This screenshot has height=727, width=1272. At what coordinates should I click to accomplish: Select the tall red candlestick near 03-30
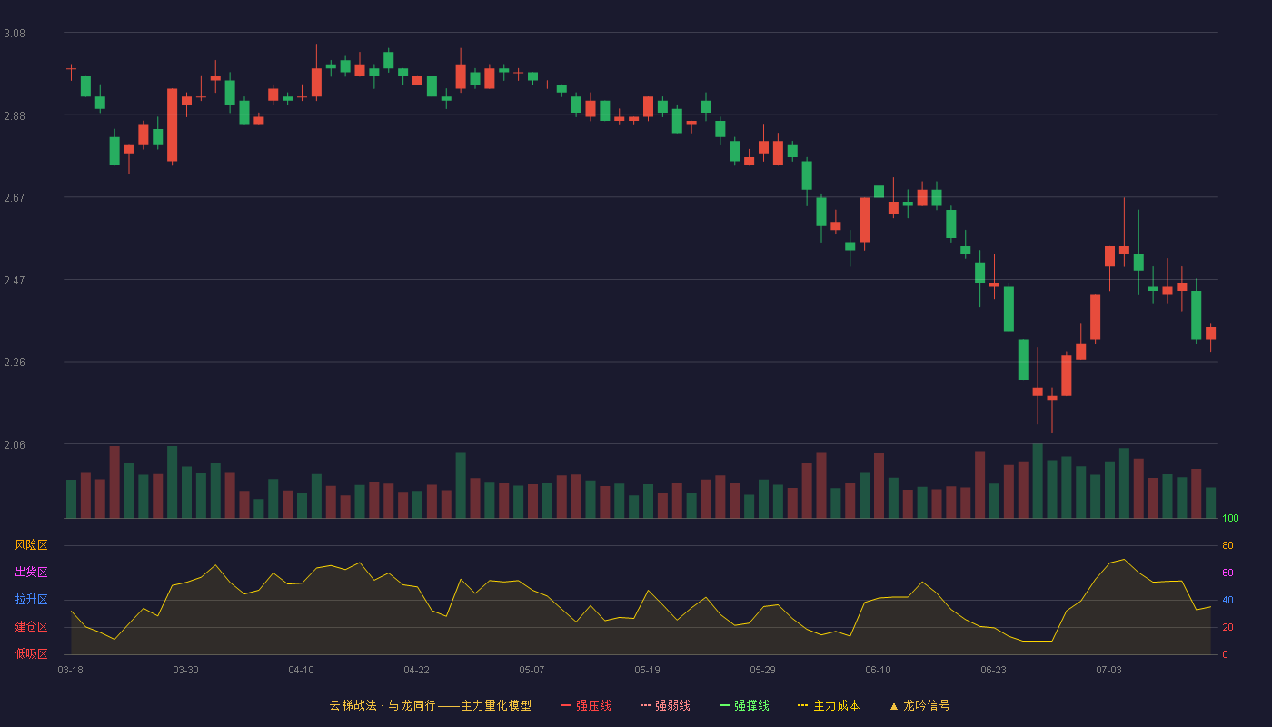tap(172, 124)
